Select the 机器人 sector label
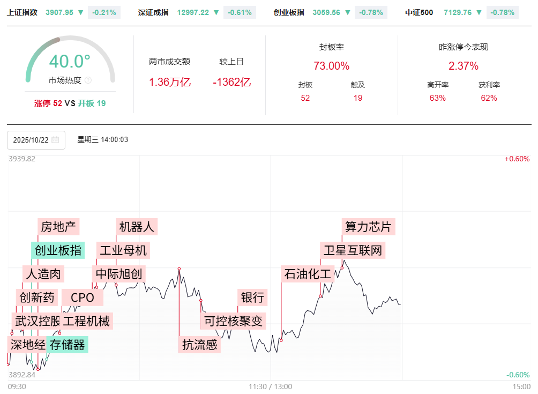 click(x=137, y=226)
